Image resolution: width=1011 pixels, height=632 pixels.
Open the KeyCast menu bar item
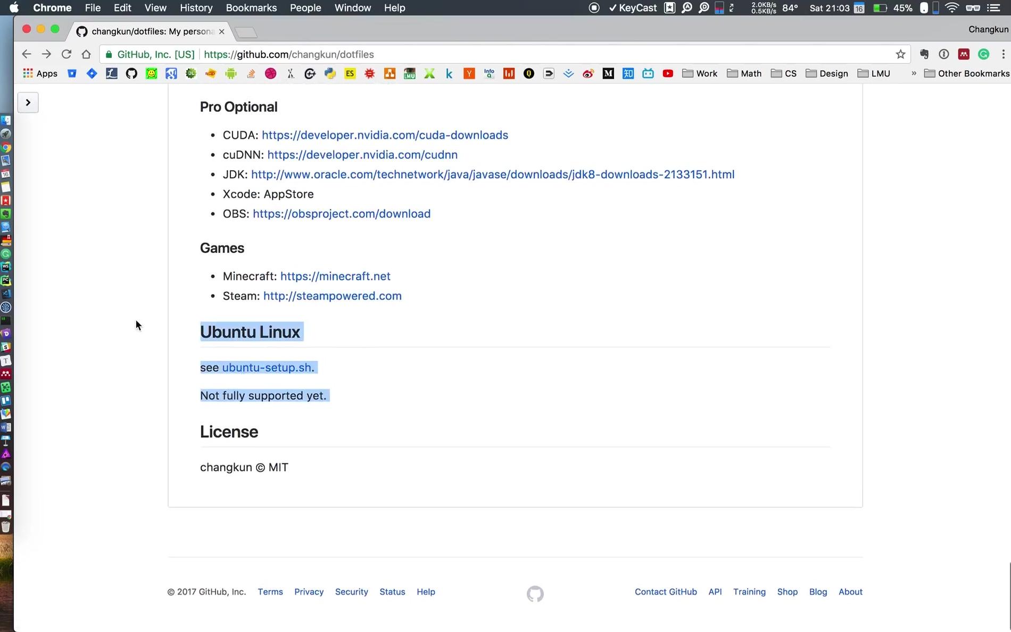coord(633,8)
